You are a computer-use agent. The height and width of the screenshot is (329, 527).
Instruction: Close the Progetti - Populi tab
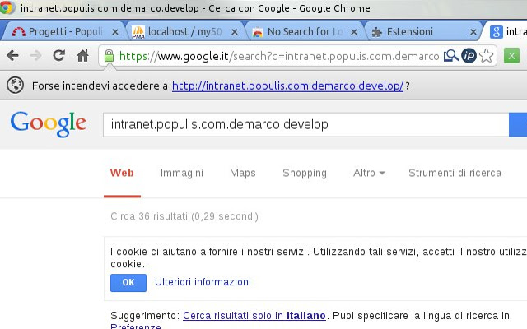coord(115,32)
